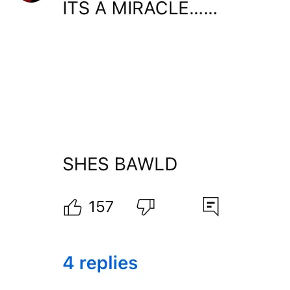Expand the 4 replies thread
Viewport: 290px width, 290px height.
pos(100,263)
